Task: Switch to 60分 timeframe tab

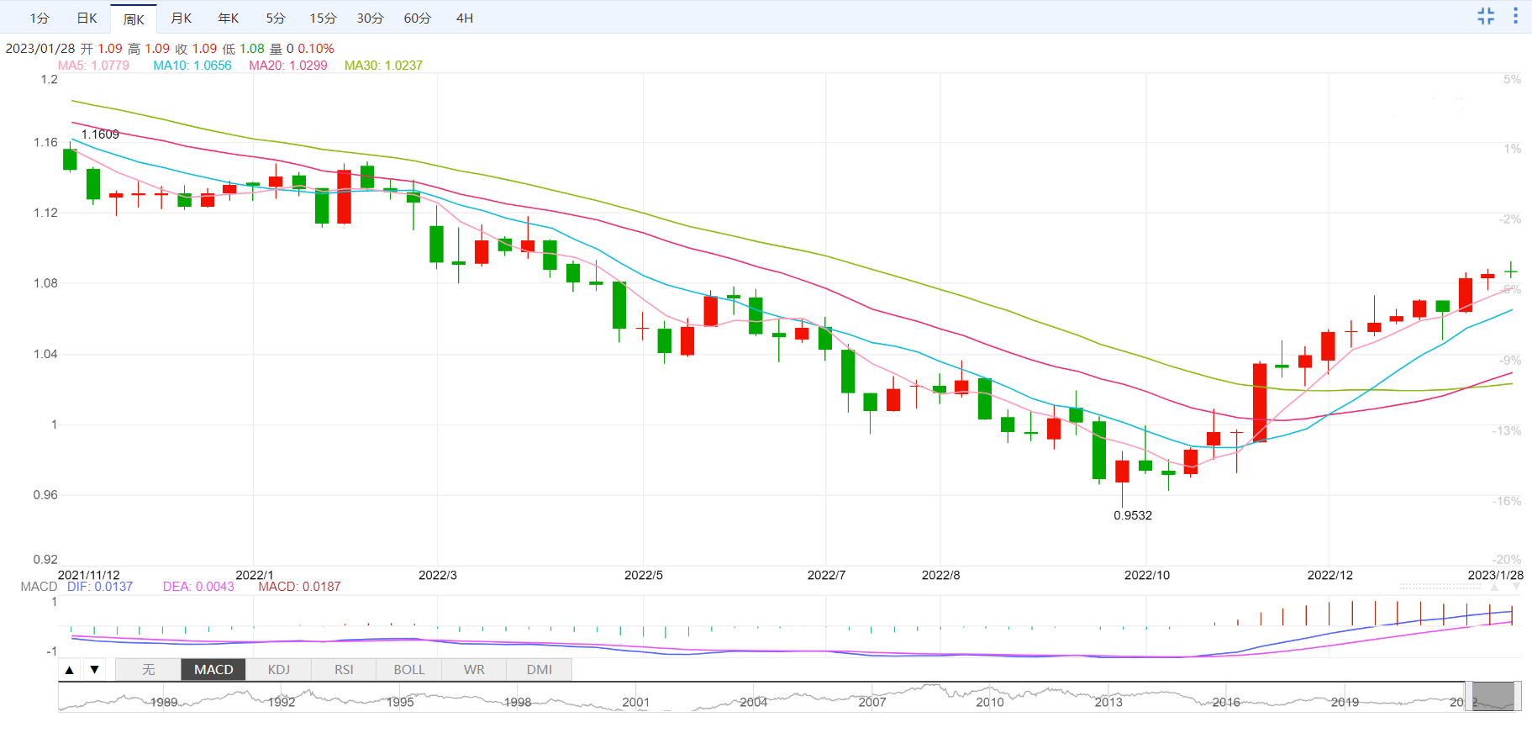Action: [417, 18]
